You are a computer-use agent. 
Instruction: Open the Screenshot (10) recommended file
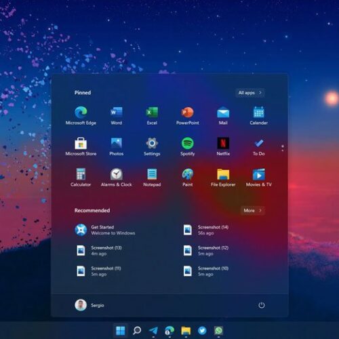pos(205,271)
